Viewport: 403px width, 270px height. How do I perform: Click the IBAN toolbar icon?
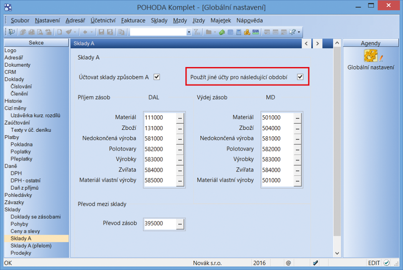click(256, 32)
